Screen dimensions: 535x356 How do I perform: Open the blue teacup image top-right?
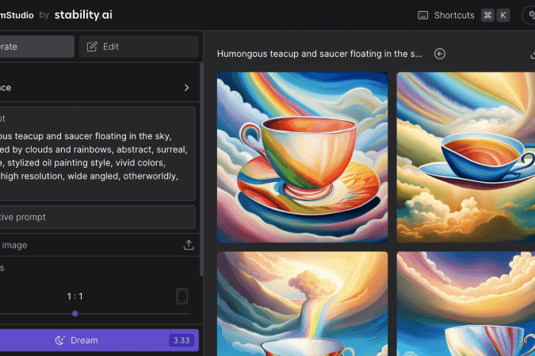[465, 157]
